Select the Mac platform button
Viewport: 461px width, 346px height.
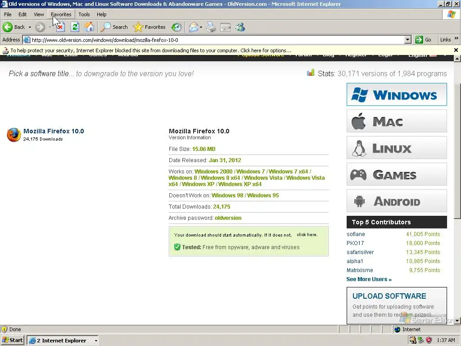click(397, 121)
